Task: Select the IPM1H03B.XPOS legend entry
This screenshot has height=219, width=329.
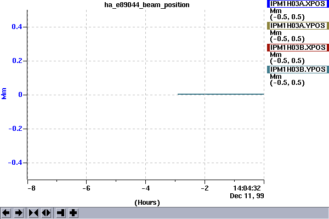Action: [297, 48]
